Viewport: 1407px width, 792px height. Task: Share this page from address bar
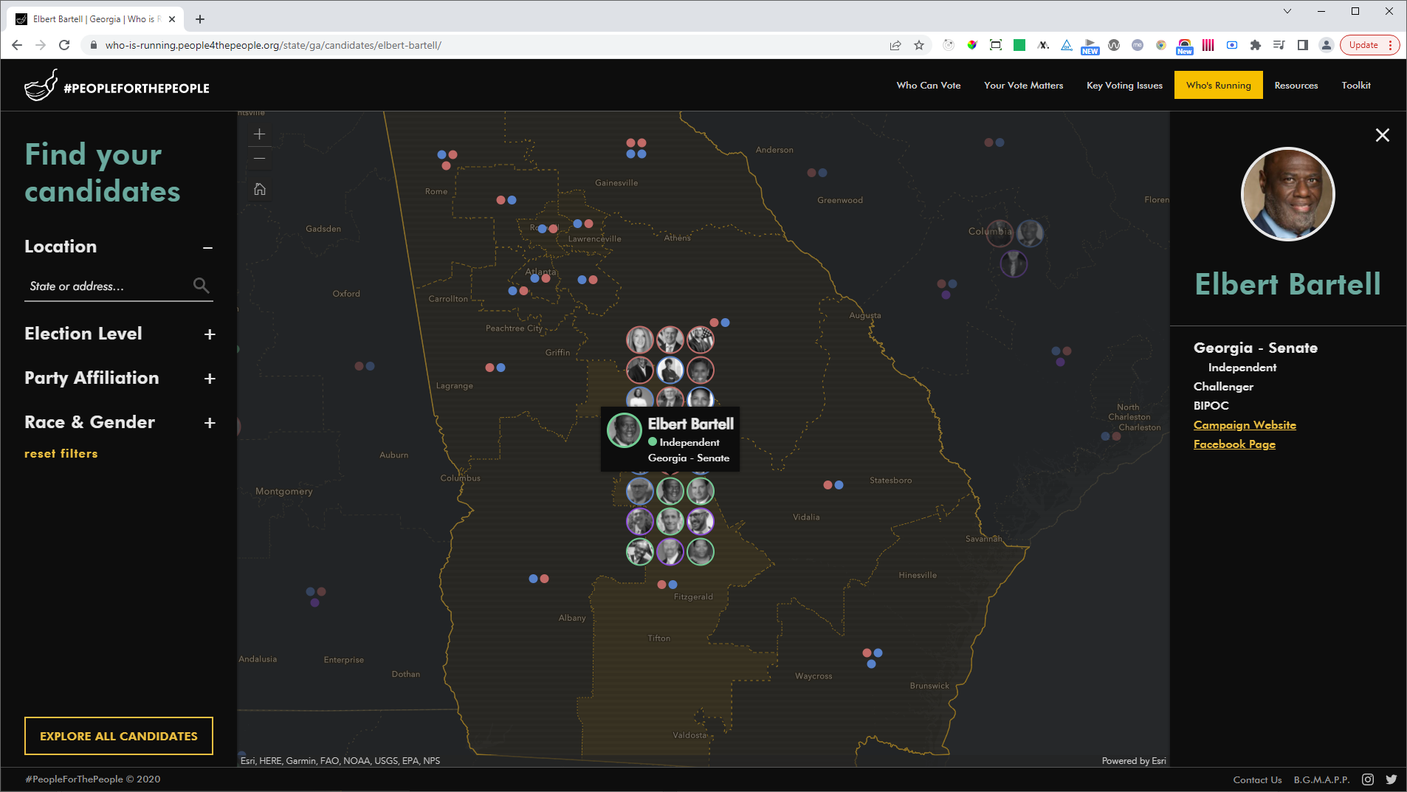(895, 45)
